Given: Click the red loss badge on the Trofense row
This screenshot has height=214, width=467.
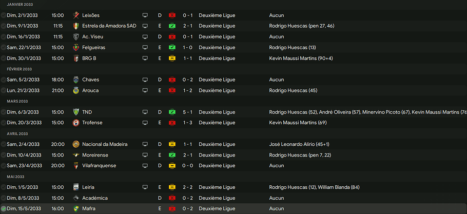Looking at the screenshot, I should 172,123.
